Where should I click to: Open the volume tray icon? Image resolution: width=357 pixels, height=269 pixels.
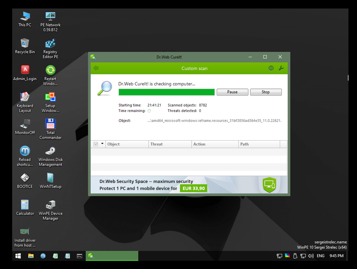point(311,256)
